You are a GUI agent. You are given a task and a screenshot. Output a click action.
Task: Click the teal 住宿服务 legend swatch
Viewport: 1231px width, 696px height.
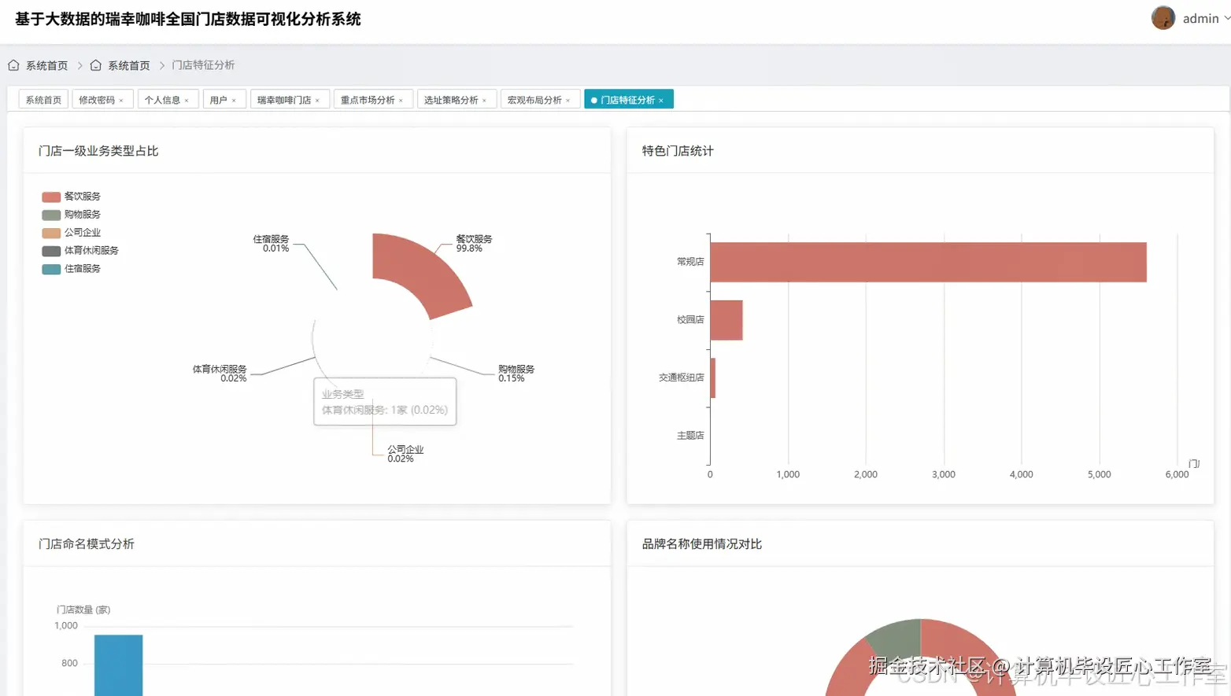pos(51,269)
